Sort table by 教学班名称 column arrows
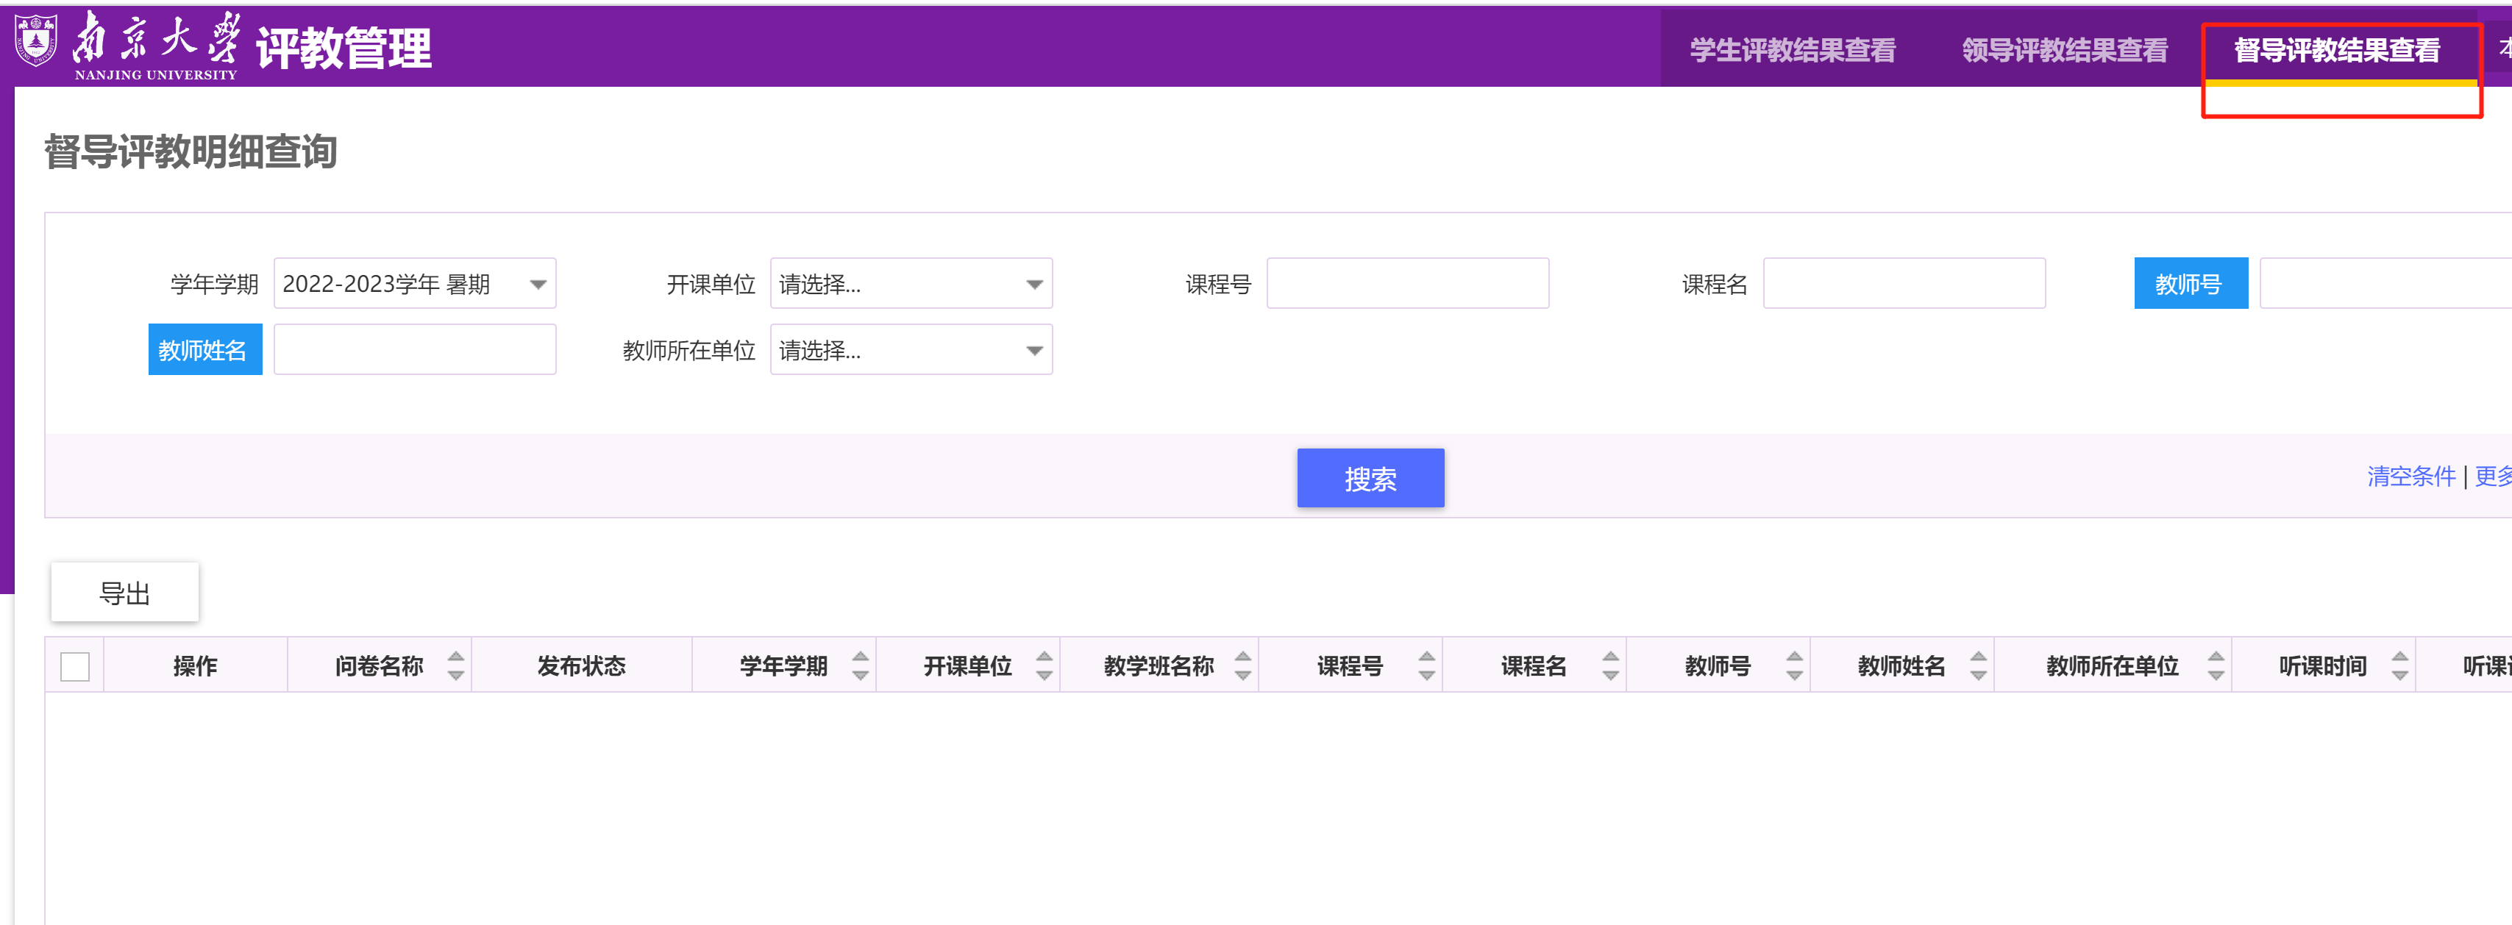 pyautogui.click(x=1242, y=665)
